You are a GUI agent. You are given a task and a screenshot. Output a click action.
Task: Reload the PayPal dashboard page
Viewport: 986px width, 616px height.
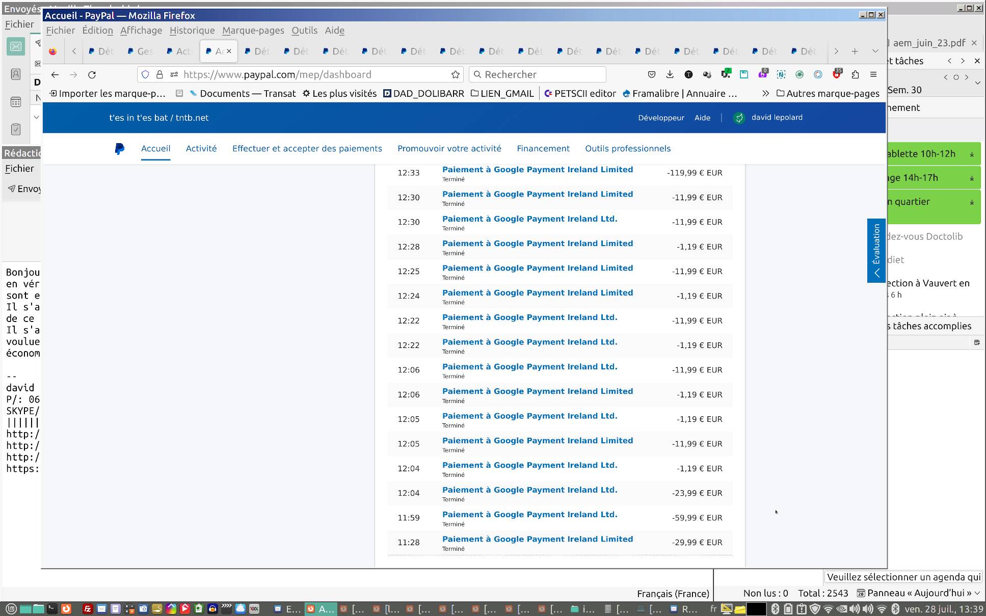click(x=92, y=75)
